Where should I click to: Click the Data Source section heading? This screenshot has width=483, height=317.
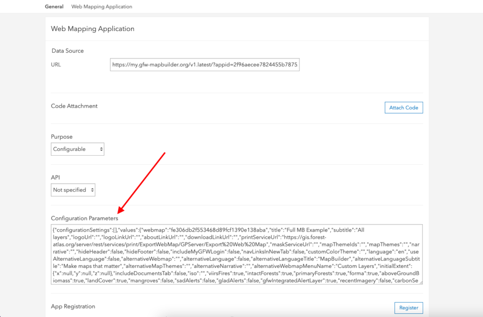pyautogui.click(x=67, y=50)
